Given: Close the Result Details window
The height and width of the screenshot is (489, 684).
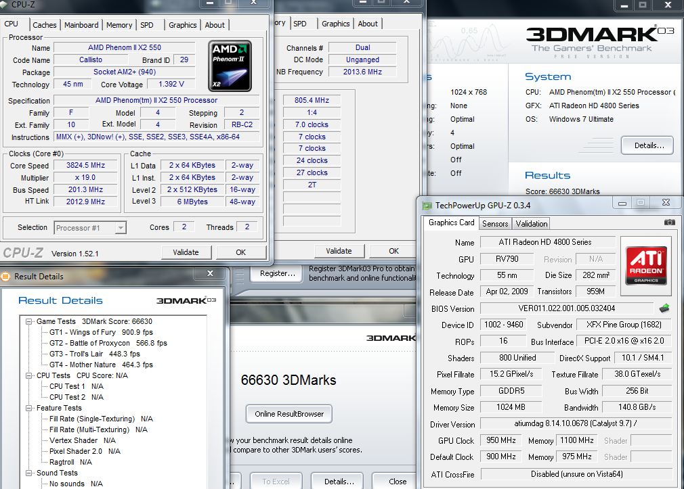Looking at the screenshot, I should (x=210, y=274).
